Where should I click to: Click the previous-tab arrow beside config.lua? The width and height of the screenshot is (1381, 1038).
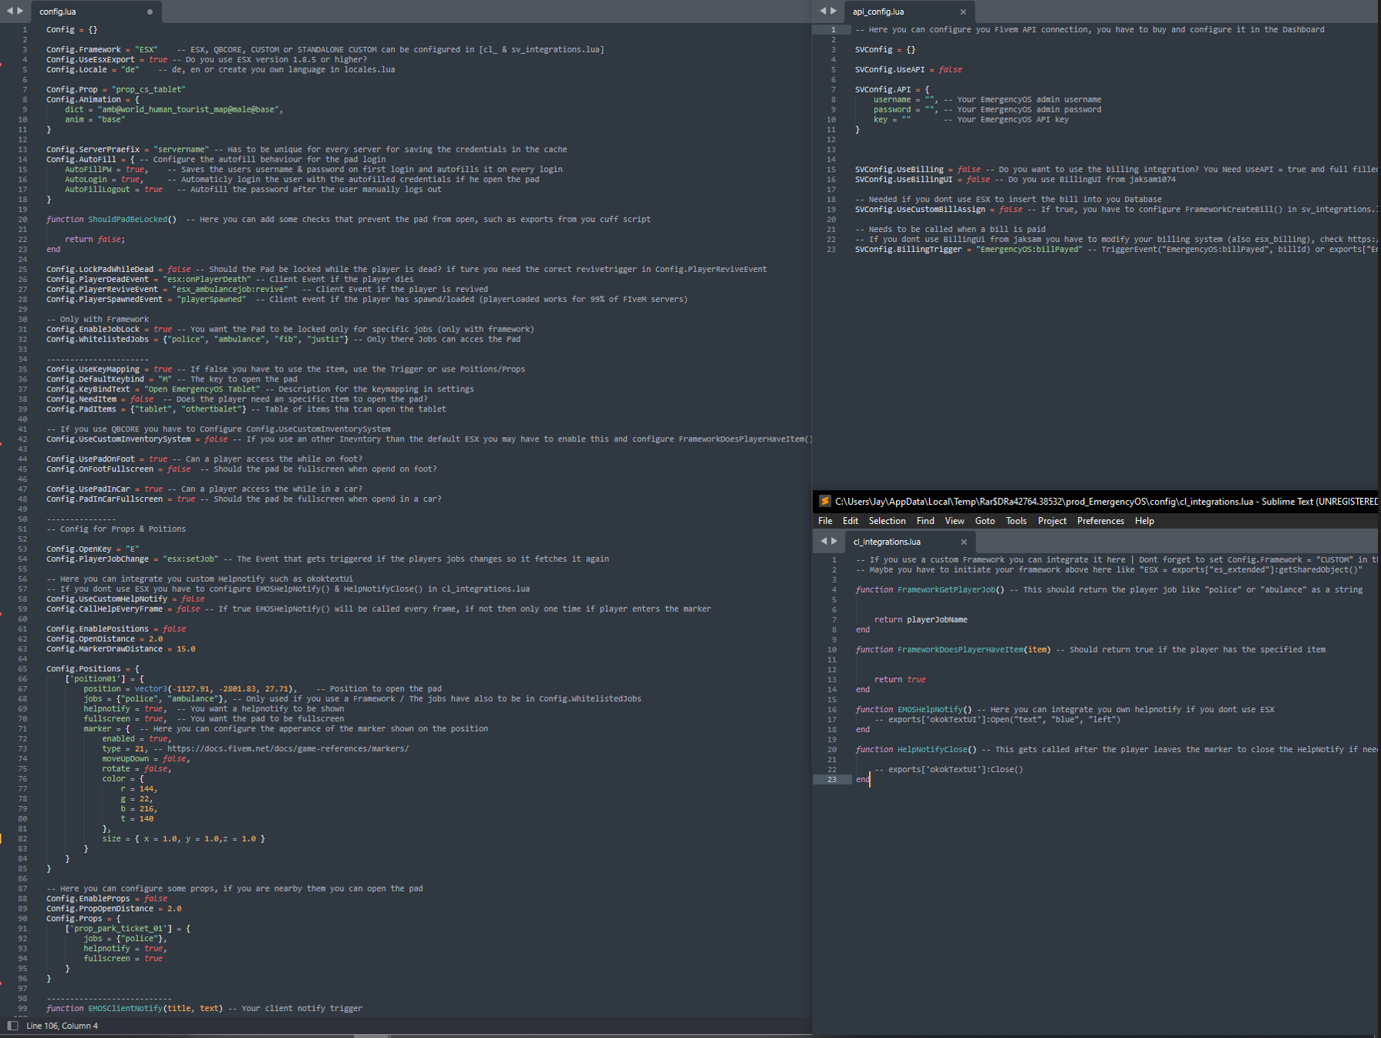click(10, 12)
